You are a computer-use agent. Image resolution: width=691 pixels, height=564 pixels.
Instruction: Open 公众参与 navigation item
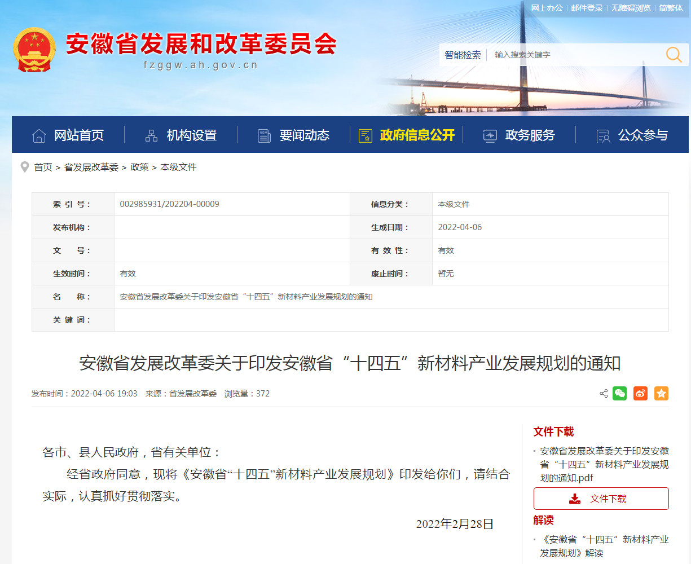(643, 135)
